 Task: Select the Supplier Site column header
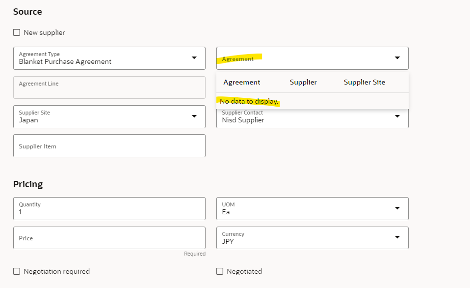pos(364,82)
